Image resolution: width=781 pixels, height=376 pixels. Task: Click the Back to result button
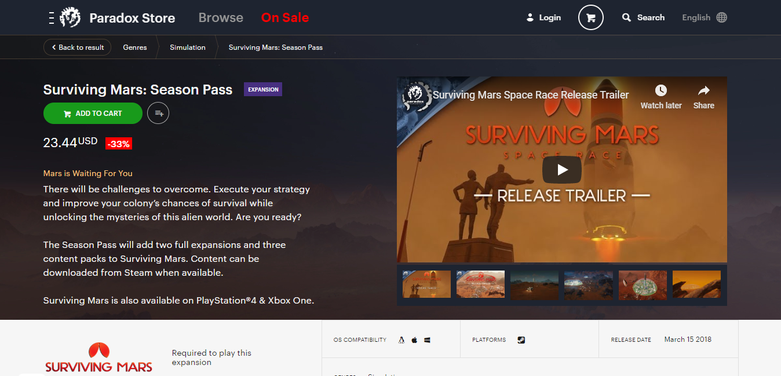click(77, 48)
